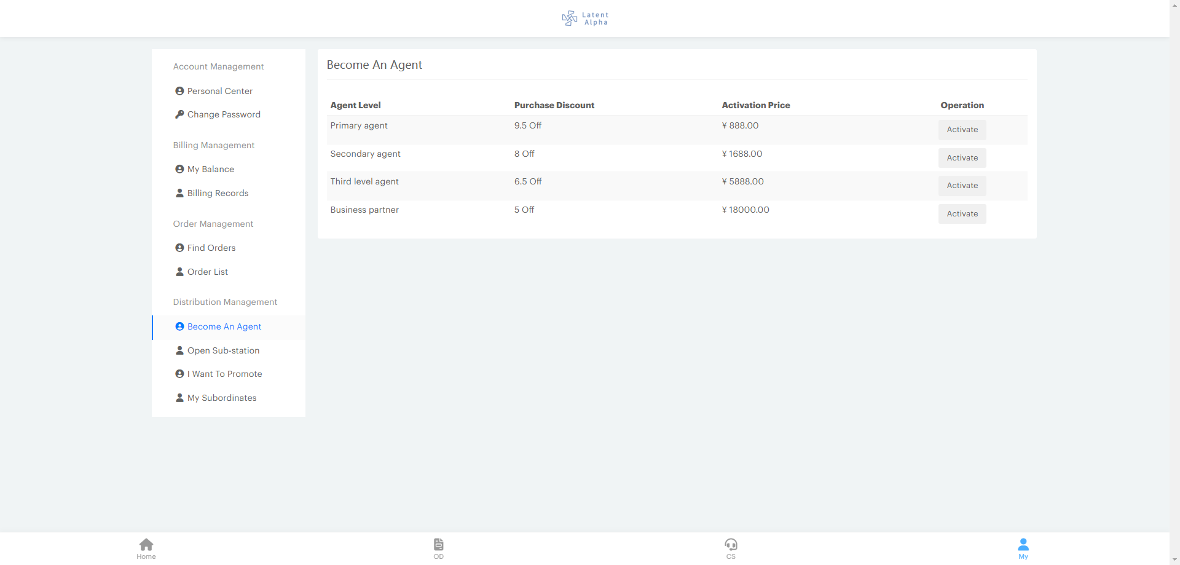Screen dimensions: 1180x565
Task: Click the Change Password key icon
Action: pyautogui.click(x=179, y=114)
